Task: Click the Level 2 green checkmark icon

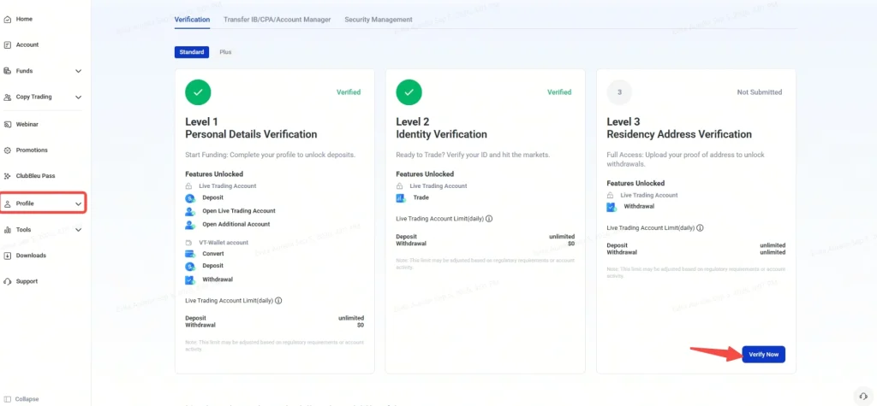Action: point(409,92)
